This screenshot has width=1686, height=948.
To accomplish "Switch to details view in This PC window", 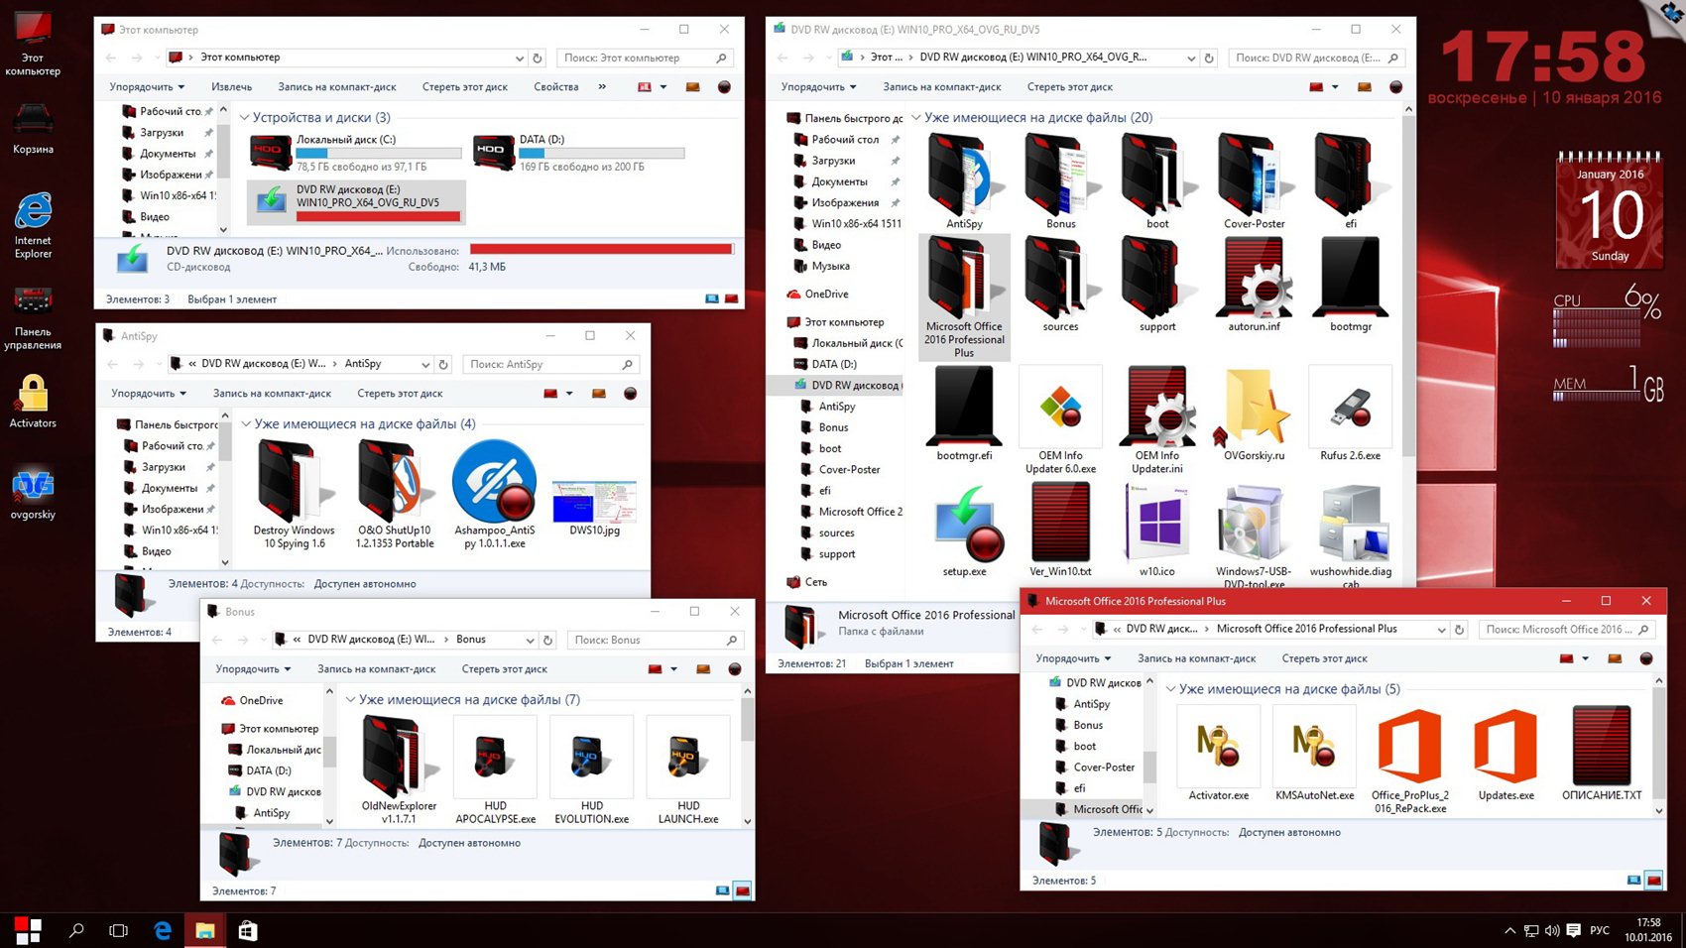I will click(711, 298).
